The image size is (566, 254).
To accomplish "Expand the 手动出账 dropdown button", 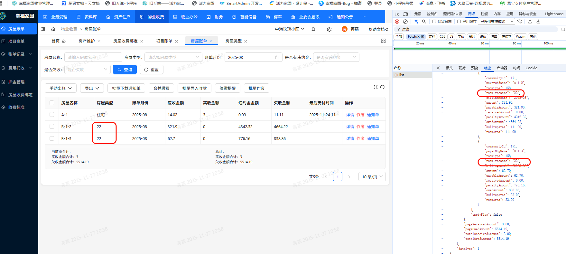I will (x=60, y=88).
